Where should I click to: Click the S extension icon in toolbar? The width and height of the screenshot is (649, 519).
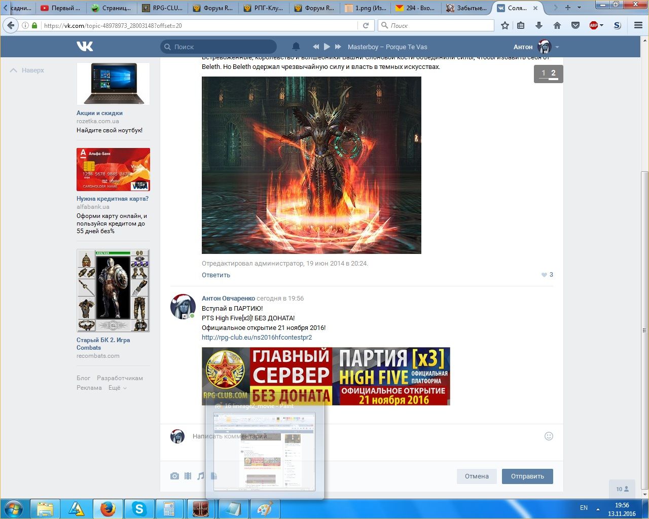[617, 25]
